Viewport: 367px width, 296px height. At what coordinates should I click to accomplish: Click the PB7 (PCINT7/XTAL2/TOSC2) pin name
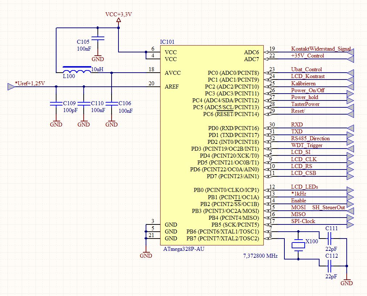point(223,239)
